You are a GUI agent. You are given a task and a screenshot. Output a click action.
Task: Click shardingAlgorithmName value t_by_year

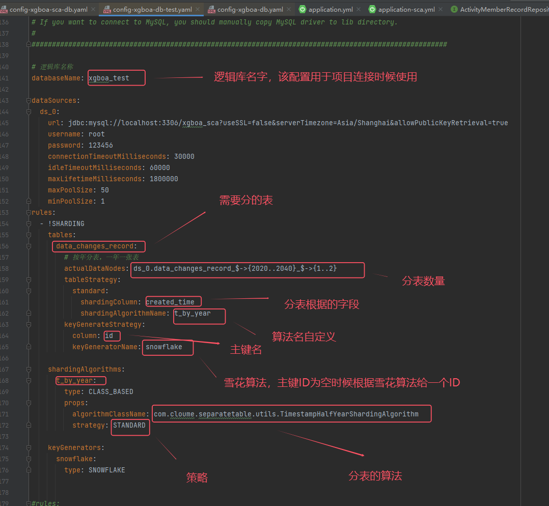tap(193, 314)
